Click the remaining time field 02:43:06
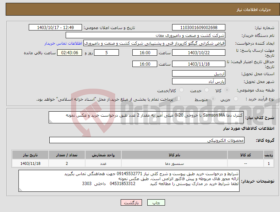Screen dimensions: 280x212 (x=70, y=52)
